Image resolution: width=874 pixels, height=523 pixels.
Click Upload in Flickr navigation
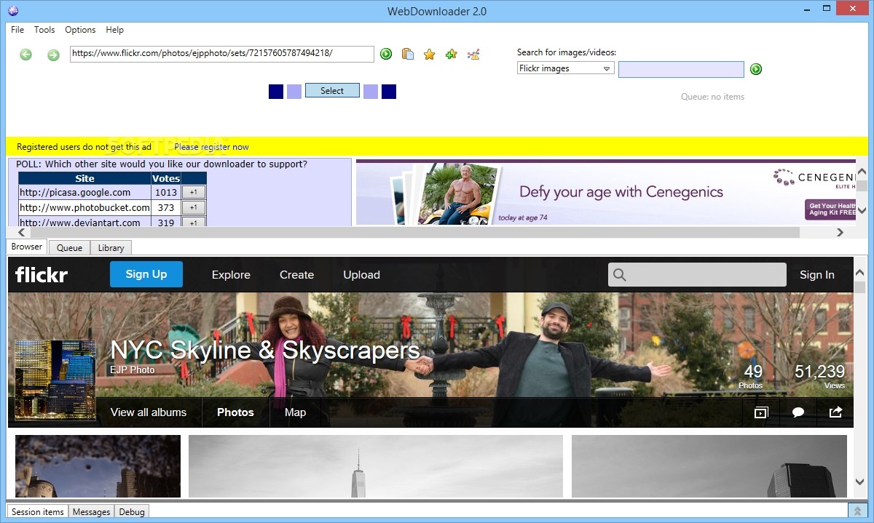click(362, 275)
